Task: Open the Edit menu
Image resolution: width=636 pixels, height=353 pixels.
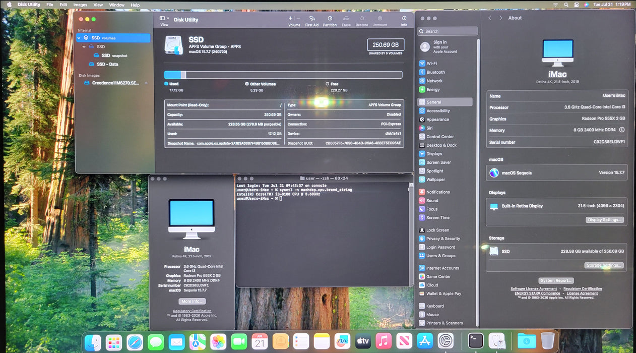Action: [x=63, y=5]
